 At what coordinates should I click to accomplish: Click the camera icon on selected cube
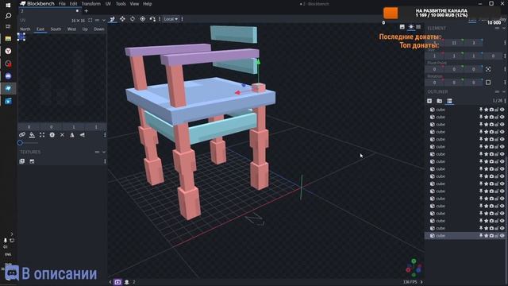(x=491, y=236)
